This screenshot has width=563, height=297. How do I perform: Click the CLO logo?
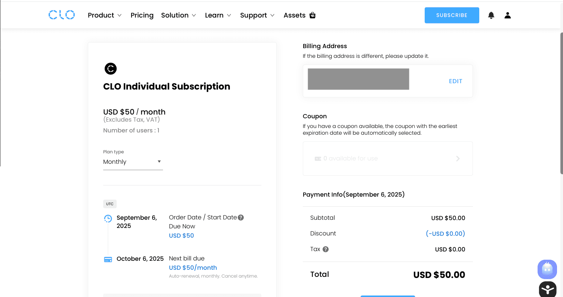coord(61,15)
